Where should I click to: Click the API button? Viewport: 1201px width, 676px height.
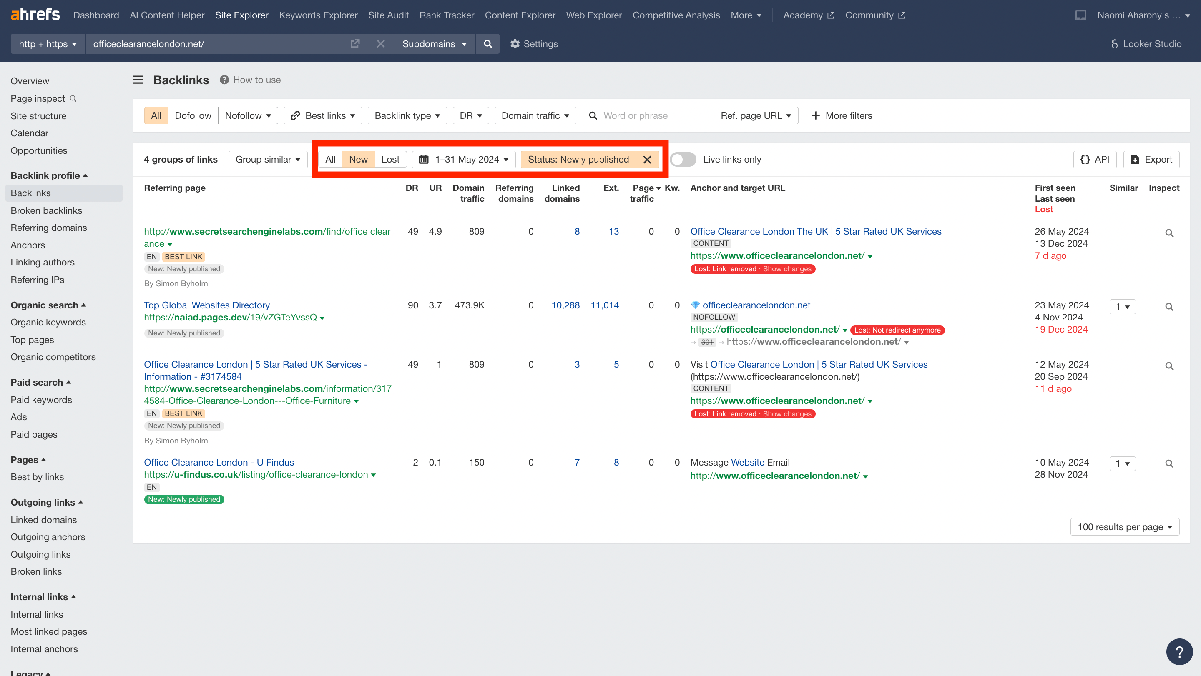coord(1095,159)
